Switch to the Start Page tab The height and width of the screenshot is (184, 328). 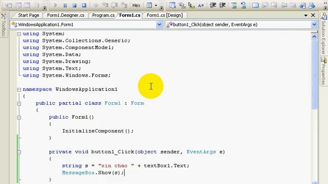[x=29, y=15]
